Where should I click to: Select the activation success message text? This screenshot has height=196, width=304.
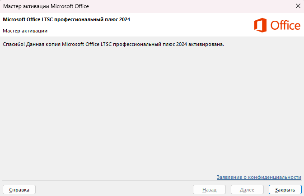click(113, 44)
